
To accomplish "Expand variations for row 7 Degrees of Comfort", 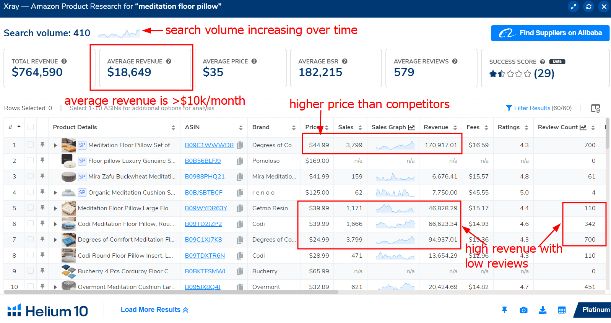I will point(55,240).
